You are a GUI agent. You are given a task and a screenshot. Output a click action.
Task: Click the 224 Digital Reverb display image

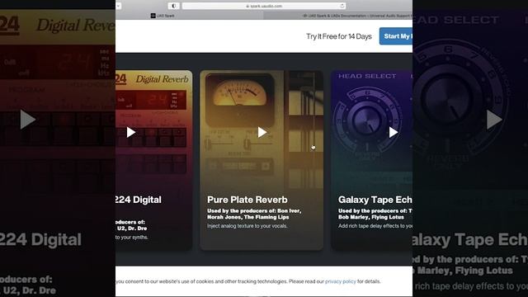pos(151,100)
